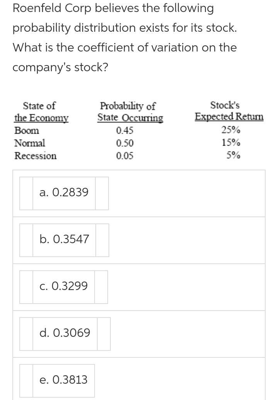The width and height of the screenshot is (278, 400).
Task: Click the Boom row label
Action: [27, 130]
